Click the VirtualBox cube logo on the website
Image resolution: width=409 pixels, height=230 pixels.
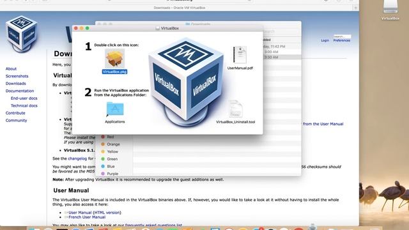pos(22,34)
